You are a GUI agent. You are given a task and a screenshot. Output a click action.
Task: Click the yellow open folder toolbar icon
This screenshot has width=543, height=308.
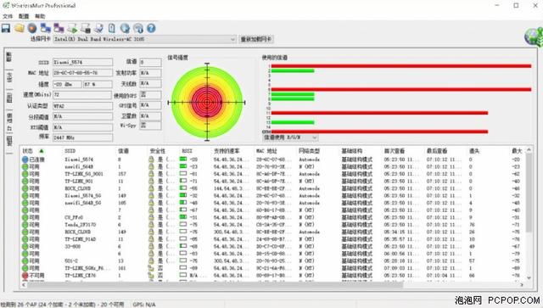tap(20, 28)
